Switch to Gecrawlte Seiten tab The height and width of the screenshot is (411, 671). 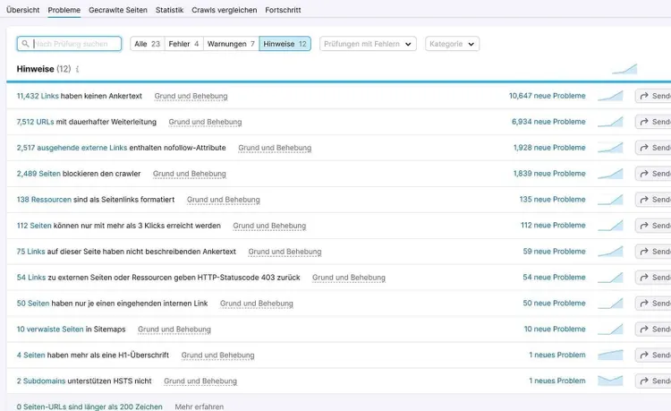click(x=118, y=10)
